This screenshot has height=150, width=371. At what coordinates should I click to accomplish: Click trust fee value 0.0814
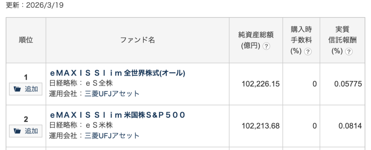350,126
